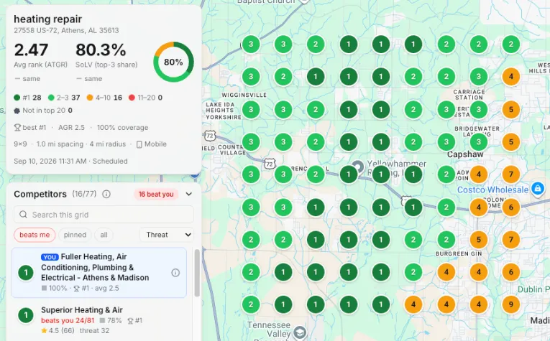Click the rank 1 badge on Superior Heating row
Image resolution: width=550 pixels, height=341 pixels.
pyautogui.click(x=26, y=315)
